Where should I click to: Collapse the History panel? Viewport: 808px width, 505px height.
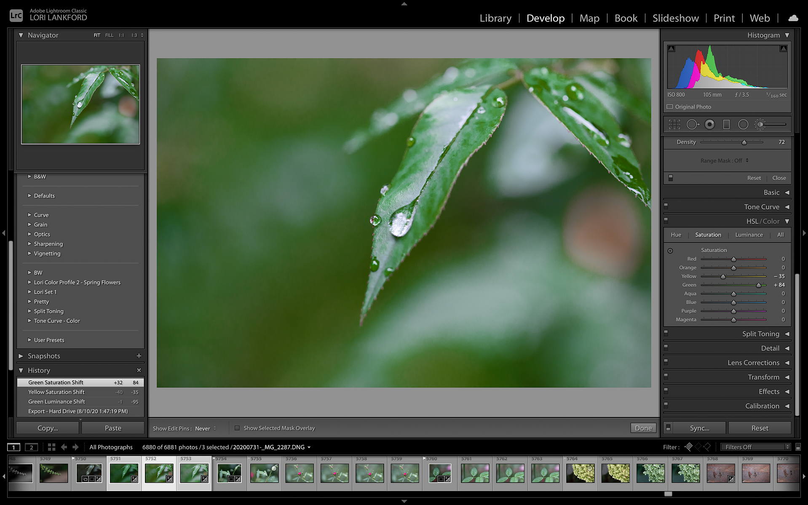click(x=21, y=370)
